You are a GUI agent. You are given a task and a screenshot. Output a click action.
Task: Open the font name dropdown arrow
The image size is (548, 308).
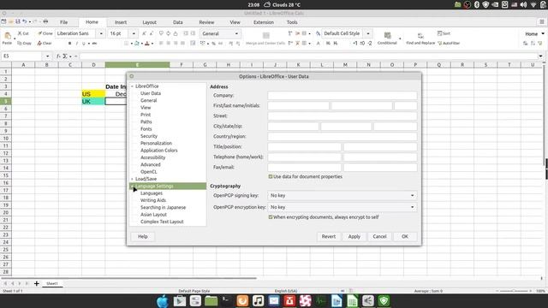(101, 33)
